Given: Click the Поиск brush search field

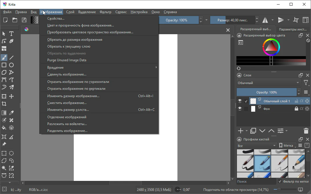Looking at the screenshot, I should tap(256, 181).
